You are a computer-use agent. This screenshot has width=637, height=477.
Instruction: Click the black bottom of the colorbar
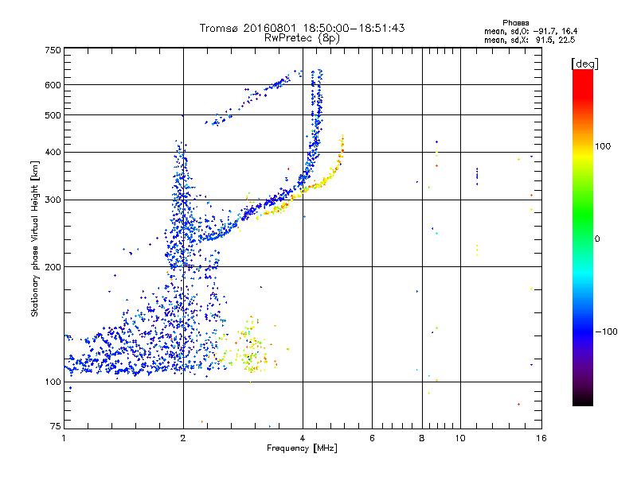point(583,400)
